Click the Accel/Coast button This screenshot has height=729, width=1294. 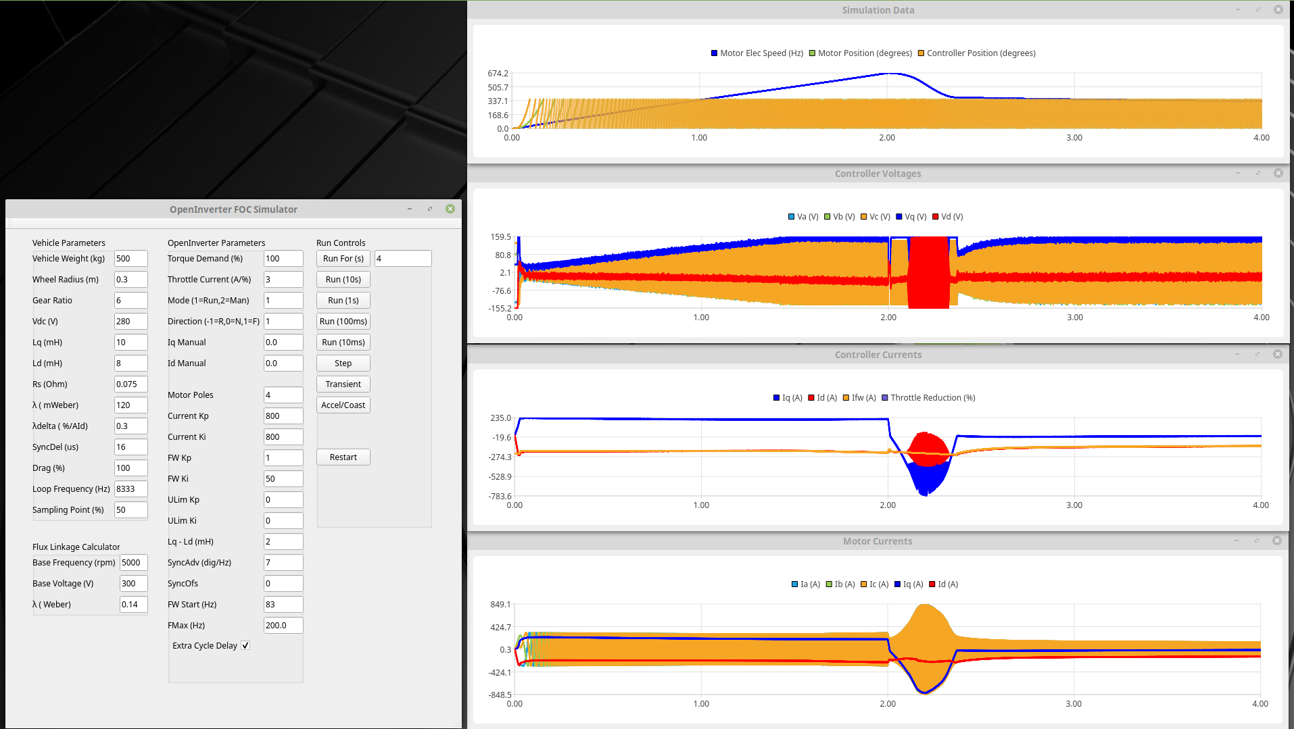point(343,405)
